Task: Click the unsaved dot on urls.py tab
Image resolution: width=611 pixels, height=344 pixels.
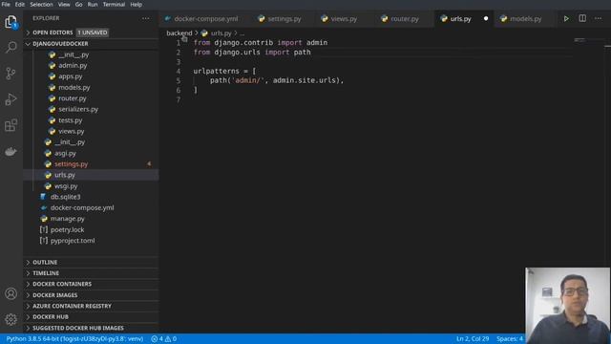Action: coord(486,18)
